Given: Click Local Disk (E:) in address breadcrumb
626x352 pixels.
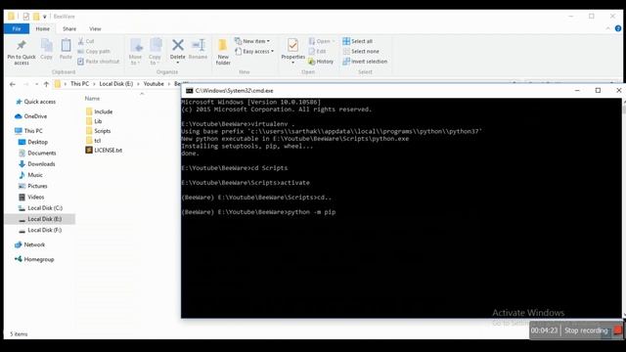Looking at the screenshot, I should pyautogui.click(x=116, y=84).
